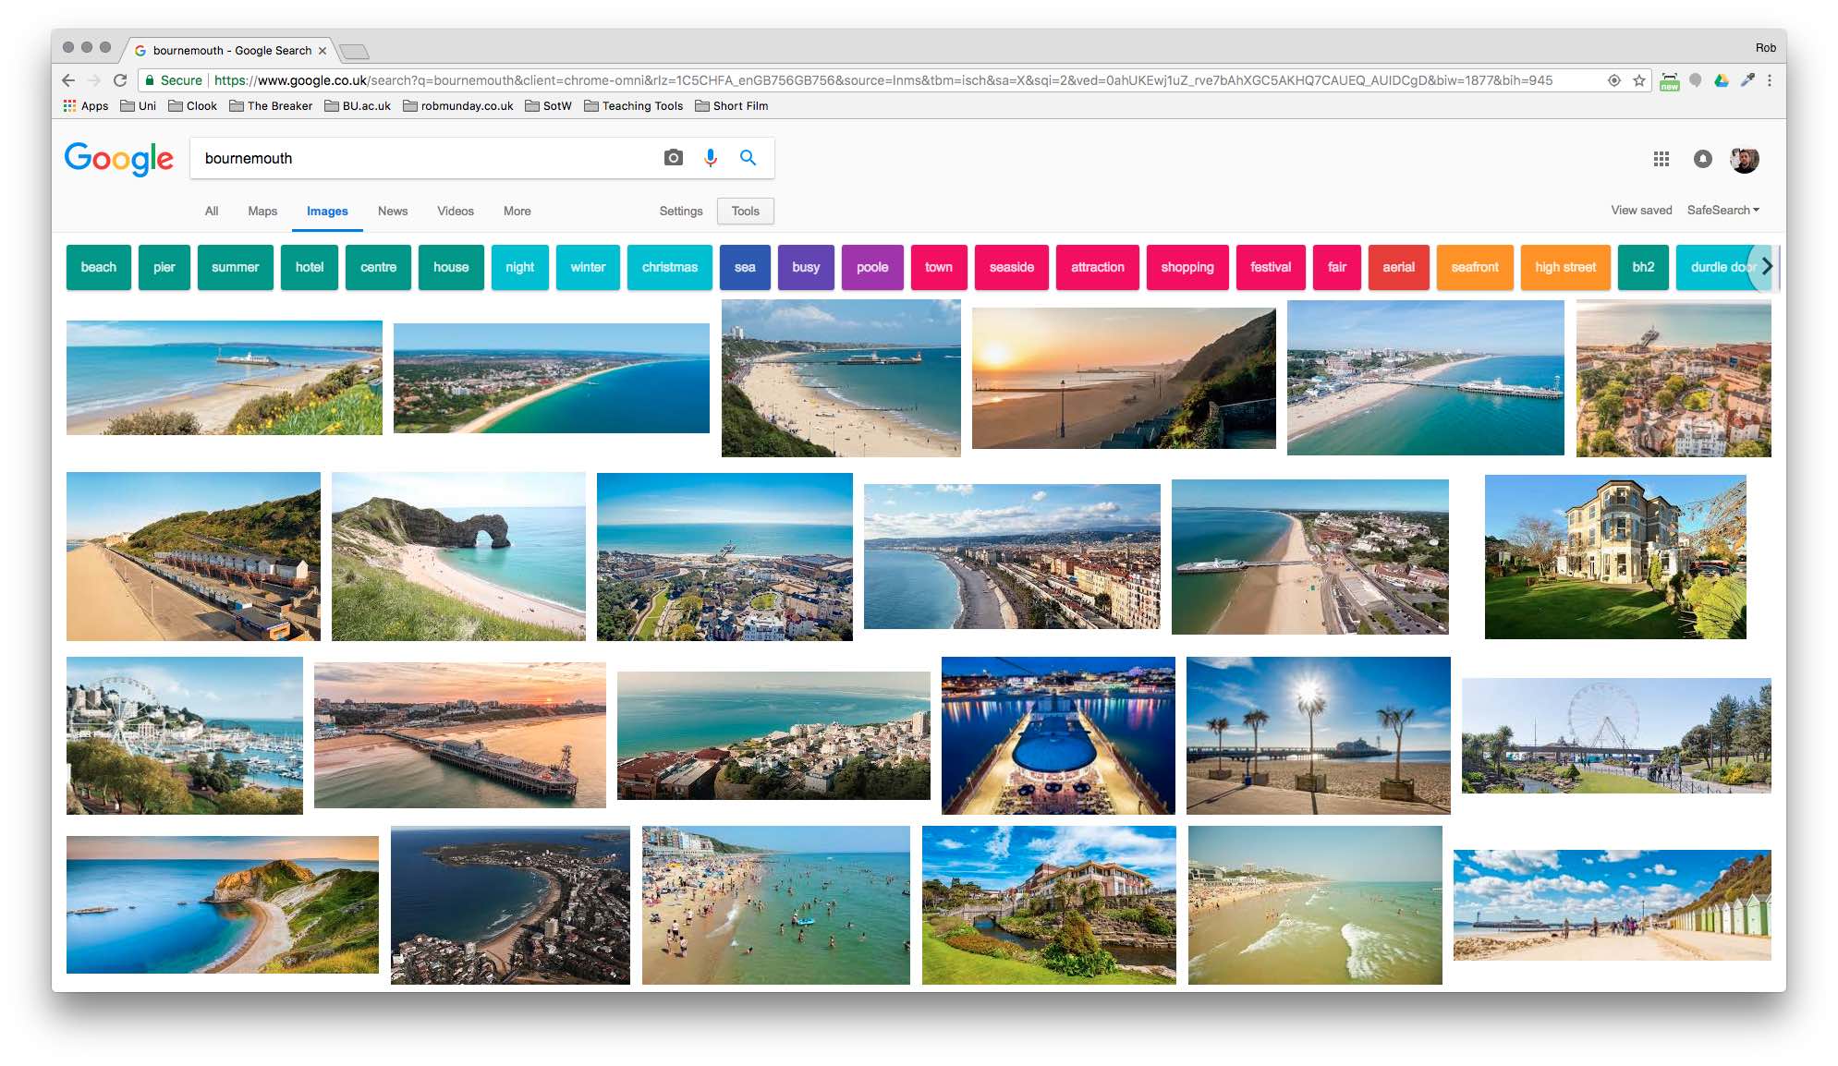Open the Google apps grid icon
1838x1066 pixels.
1661,159
